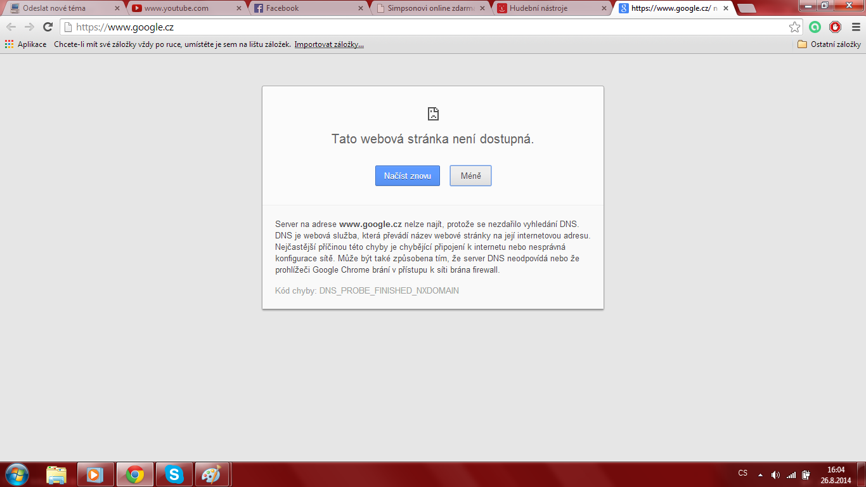Collapse error details with Méně button
Image resolution: width=866 pixels, height=487 pixels.
pos(470,176)
